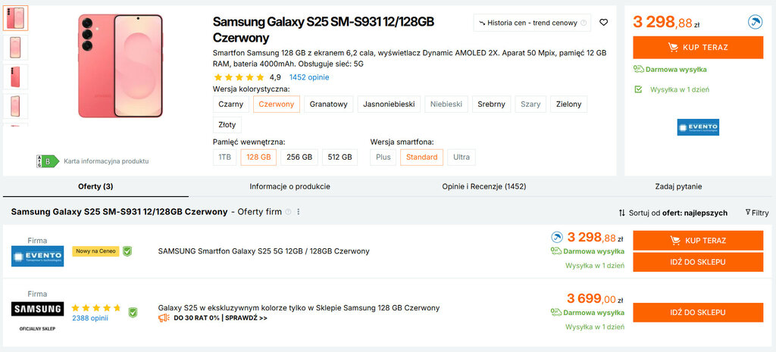Screen dimensions: 776x352
Task: Switch to Informacje o produkcie tab
Action: 289,186
